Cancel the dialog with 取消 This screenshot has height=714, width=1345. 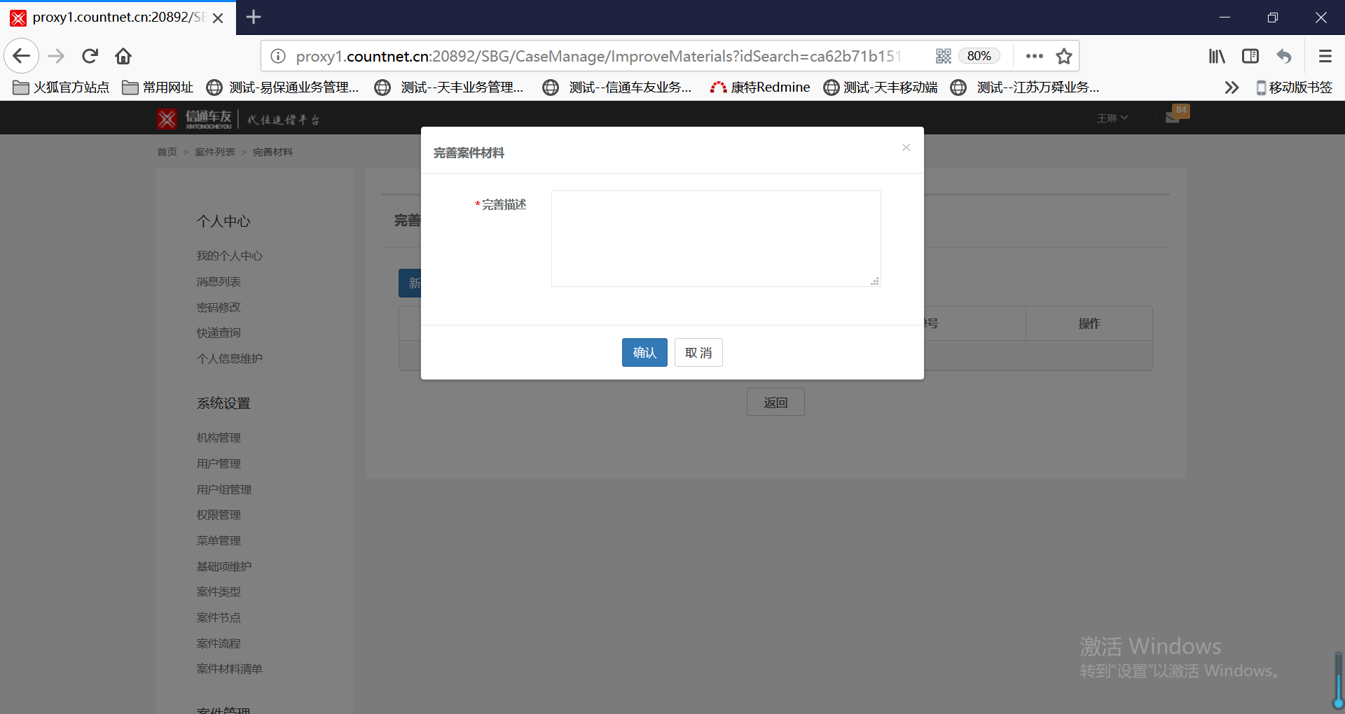click(x=698, y=353)
